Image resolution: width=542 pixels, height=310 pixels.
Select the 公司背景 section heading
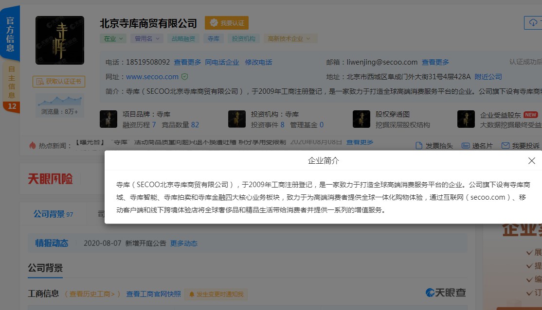point(45,268)
